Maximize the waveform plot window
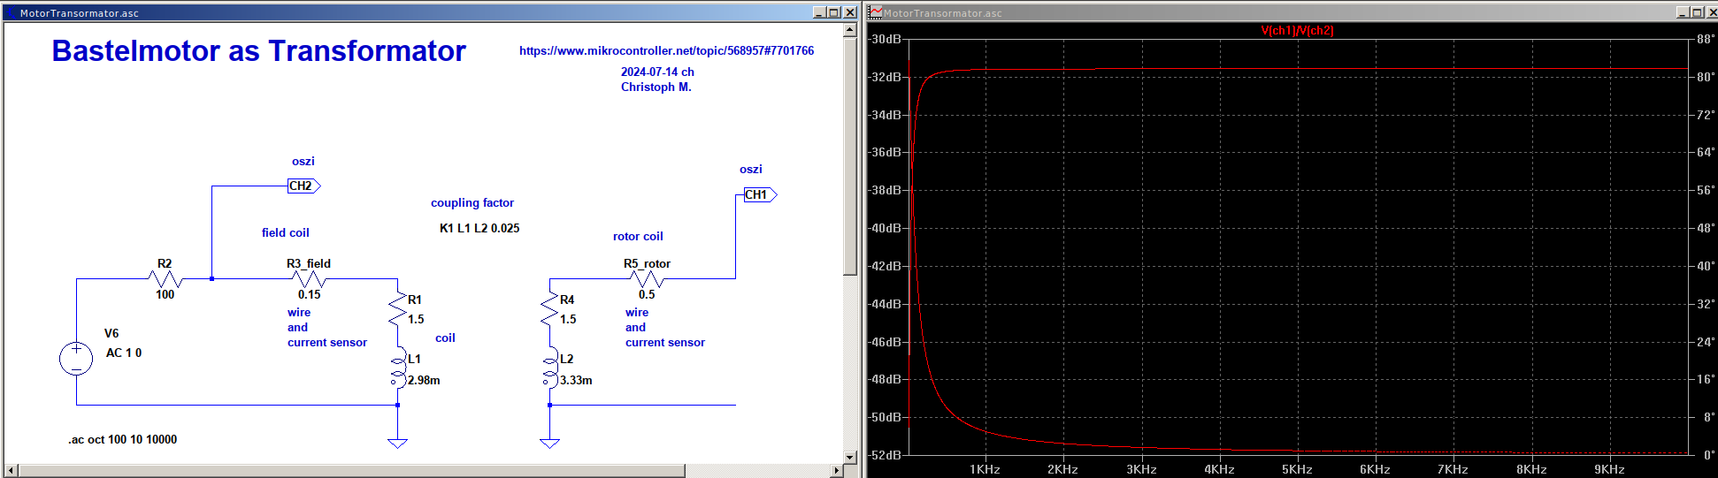 (1697, 12)
